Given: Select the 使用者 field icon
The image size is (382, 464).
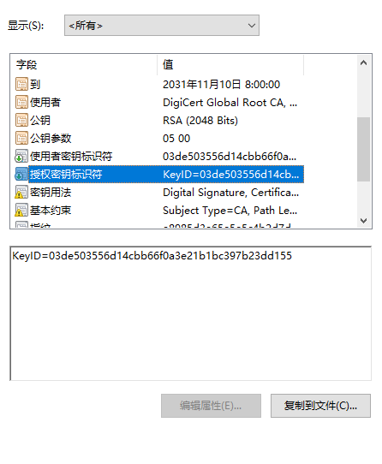Looking at the screenshot, I should (x=21, y=103).
